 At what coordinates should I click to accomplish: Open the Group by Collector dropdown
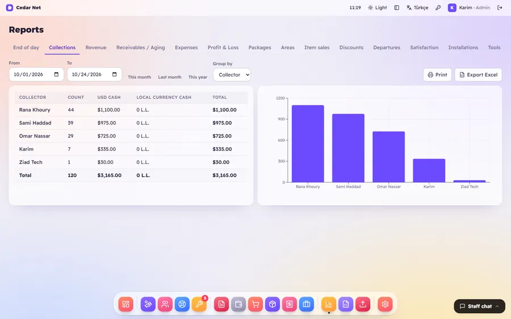[232, 74]
